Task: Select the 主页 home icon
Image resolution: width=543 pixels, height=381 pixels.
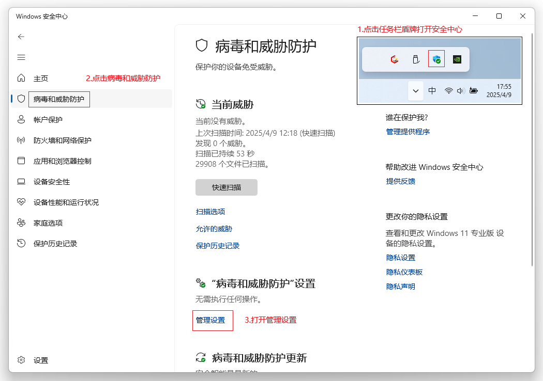Action: coord(41,78)
